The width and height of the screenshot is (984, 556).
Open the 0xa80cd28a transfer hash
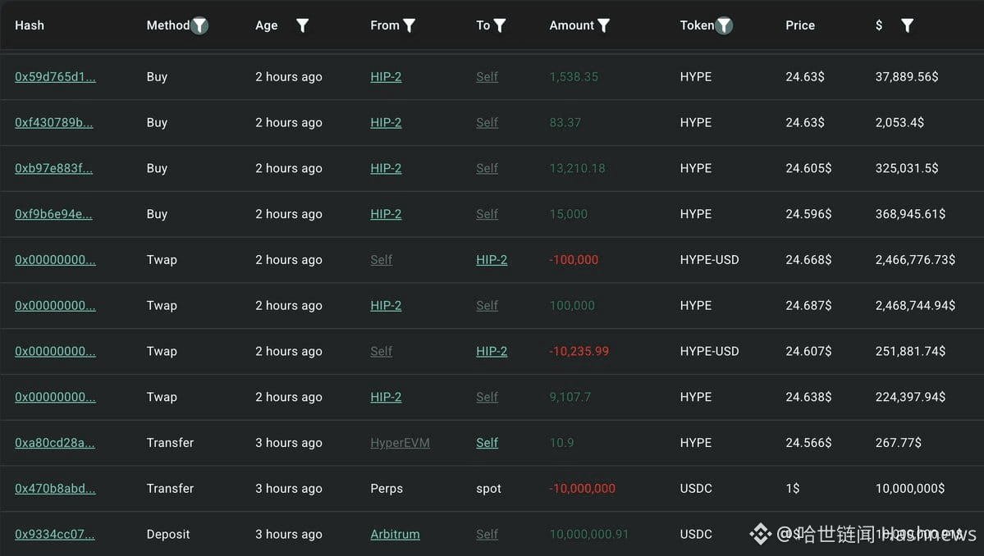[x=54, y=443]
